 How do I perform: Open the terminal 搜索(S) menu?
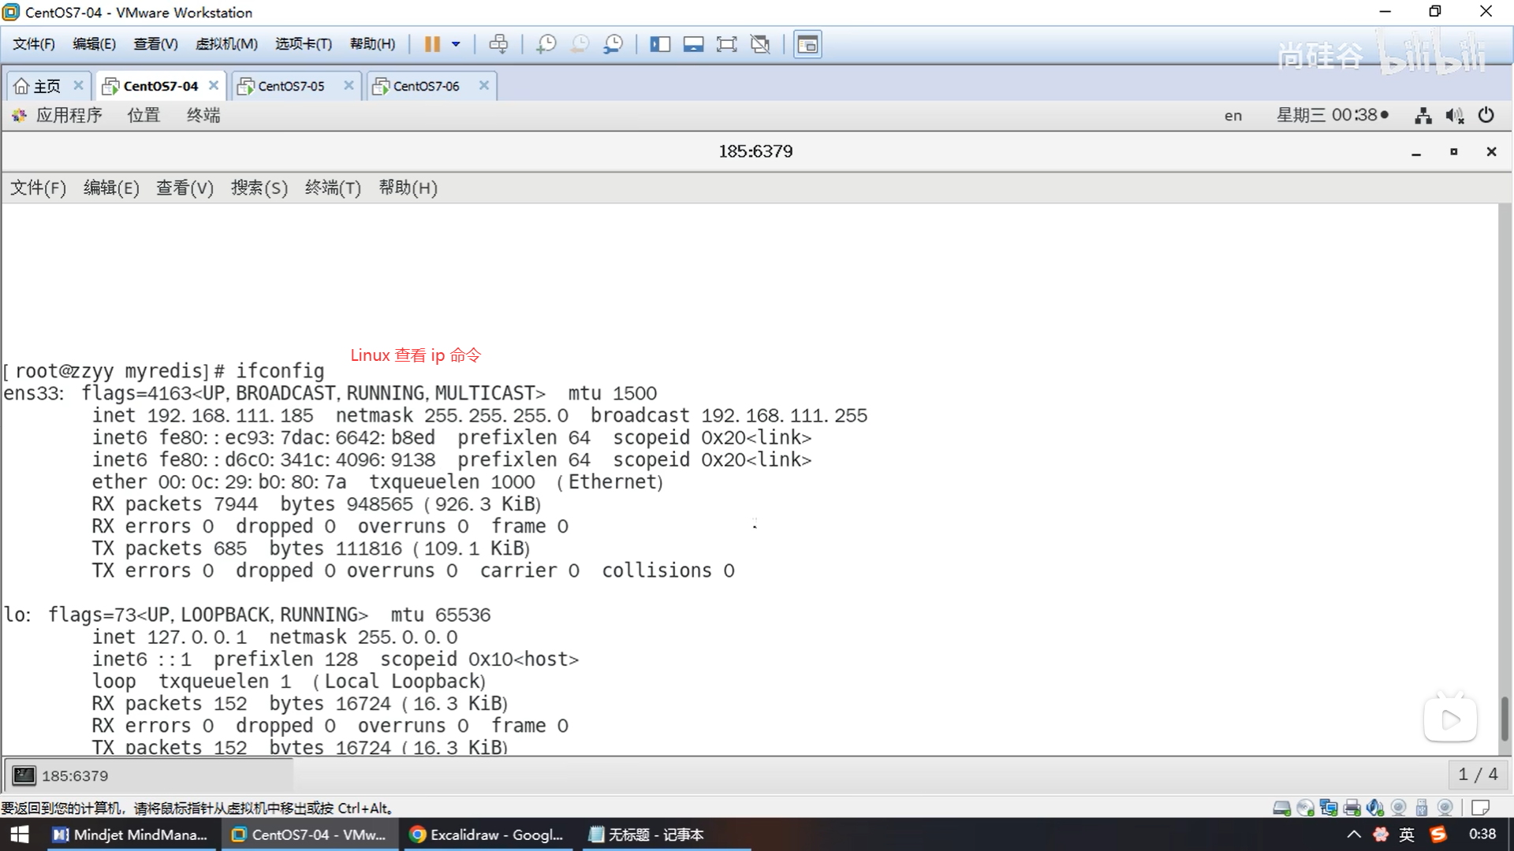click(x=259, y=188)
